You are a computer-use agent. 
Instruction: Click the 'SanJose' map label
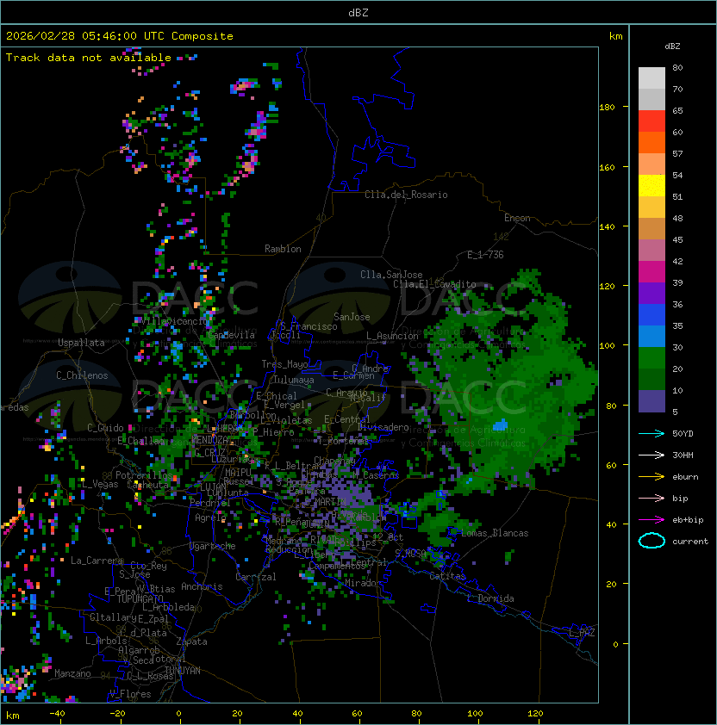[x=352, y=317]
